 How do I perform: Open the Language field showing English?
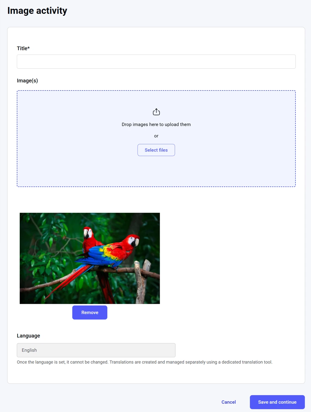(96, 350)
